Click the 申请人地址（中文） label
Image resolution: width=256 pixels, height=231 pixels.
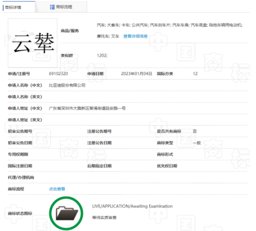25,108
